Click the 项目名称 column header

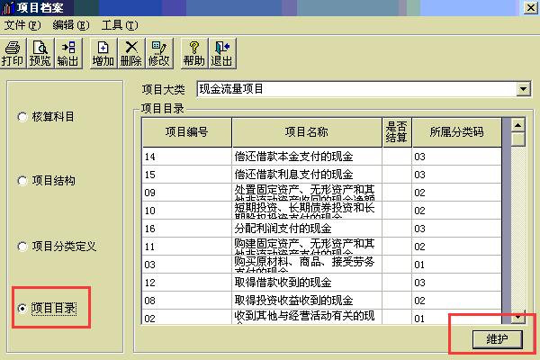[306, 131]
